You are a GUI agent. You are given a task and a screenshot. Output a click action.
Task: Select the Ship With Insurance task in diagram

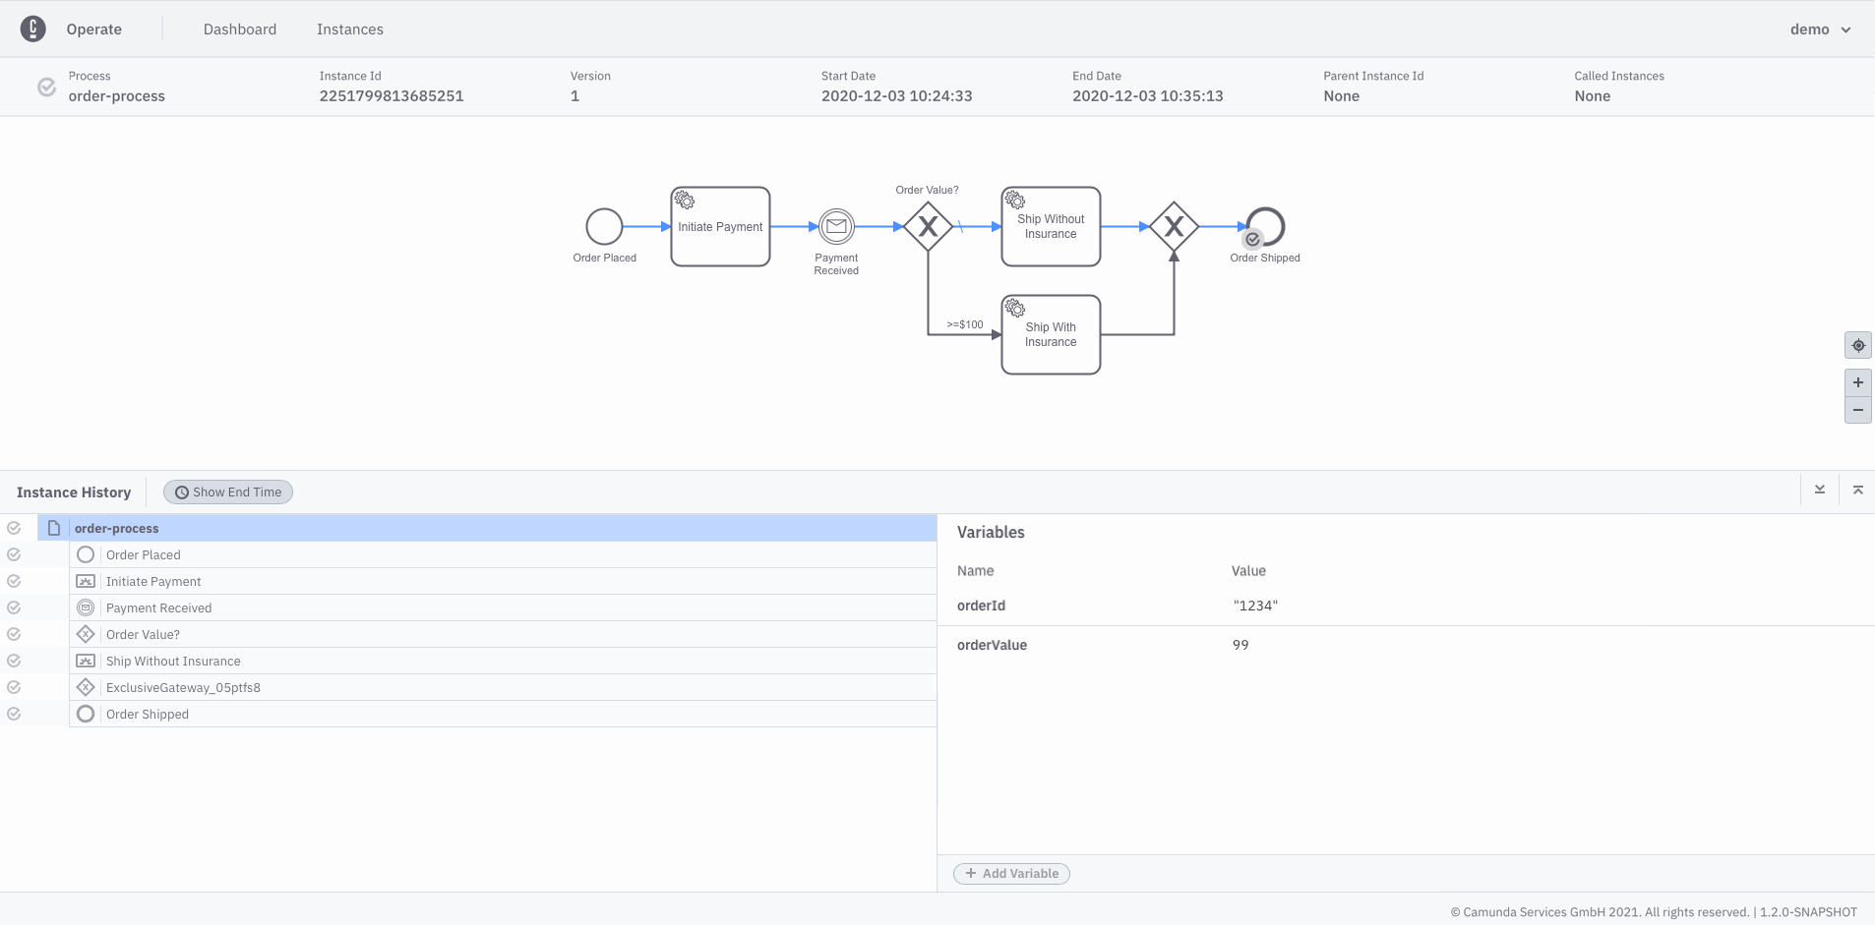click(1050, 334)
